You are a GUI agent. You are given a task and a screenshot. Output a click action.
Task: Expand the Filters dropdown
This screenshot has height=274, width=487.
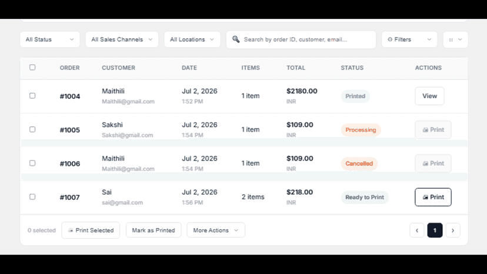tap(409, 39)
